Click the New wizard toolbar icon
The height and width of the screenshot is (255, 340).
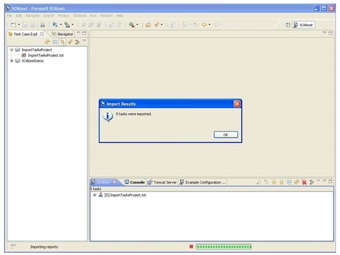tap(13, 25)
